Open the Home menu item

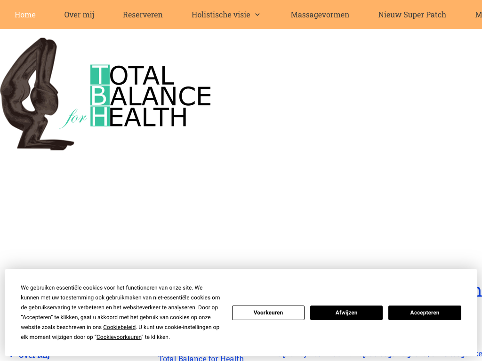click(x=25, y=15)
